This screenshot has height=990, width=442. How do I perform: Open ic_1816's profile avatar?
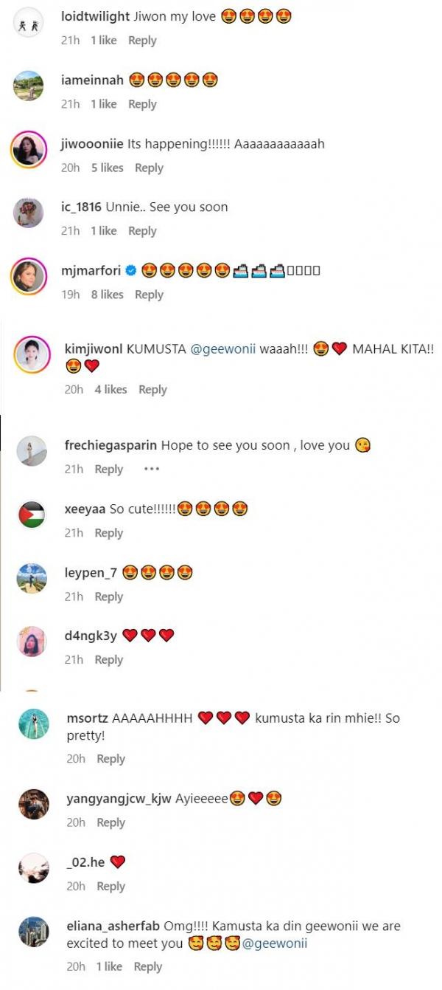28,213
